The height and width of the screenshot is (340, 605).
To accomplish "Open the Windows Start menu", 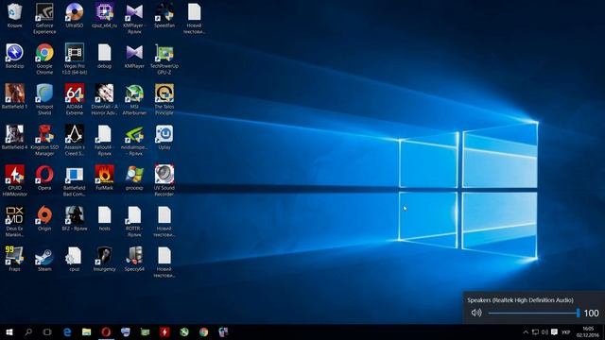I will 9,331.
